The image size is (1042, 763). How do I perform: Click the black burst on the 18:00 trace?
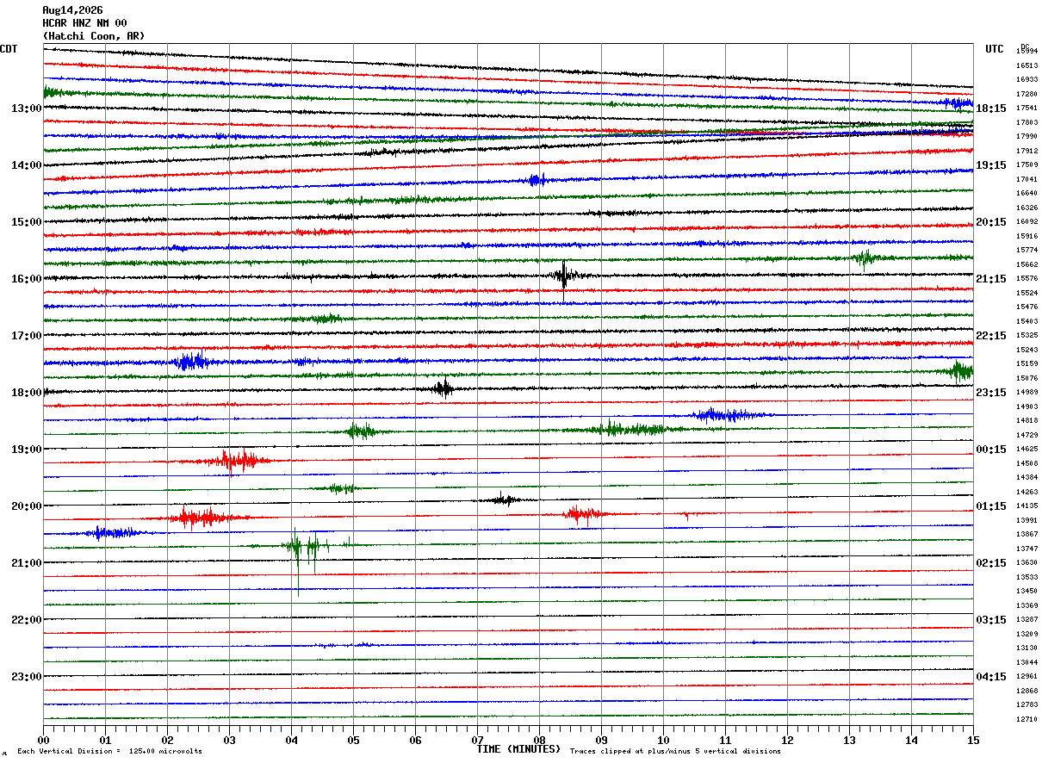(x=443, y=388)
